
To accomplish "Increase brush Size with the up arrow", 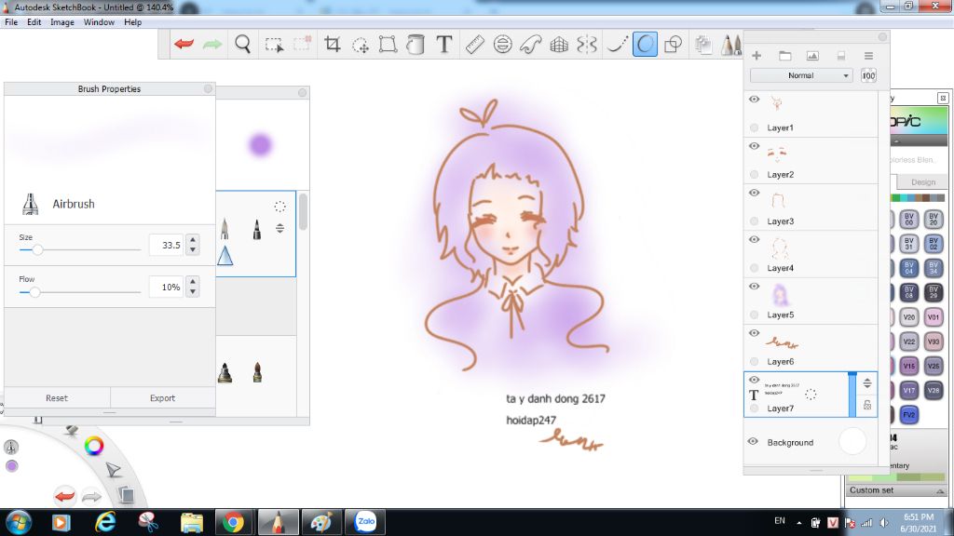I will (193, 240).
